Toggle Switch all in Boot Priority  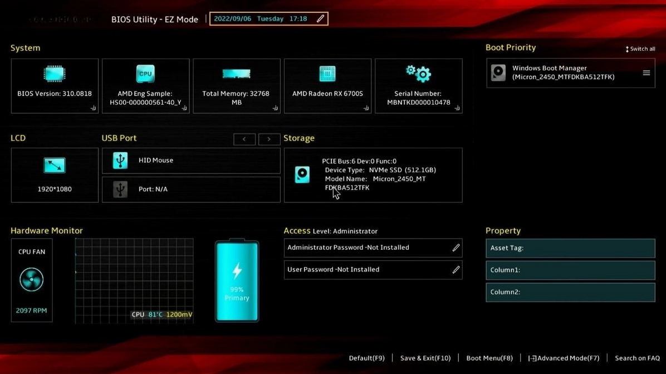pos(640,48)
